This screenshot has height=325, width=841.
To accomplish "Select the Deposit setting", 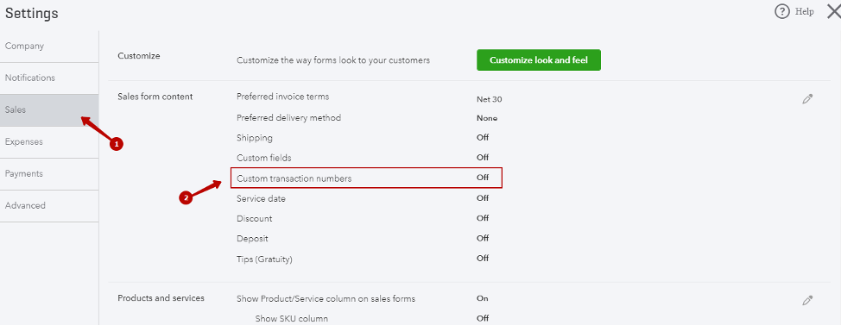I will click(252, 239).
